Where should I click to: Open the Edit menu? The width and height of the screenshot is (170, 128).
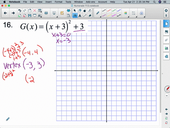click(32, 2)
